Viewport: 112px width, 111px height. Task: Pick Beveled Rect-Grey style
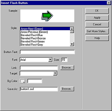45,45
